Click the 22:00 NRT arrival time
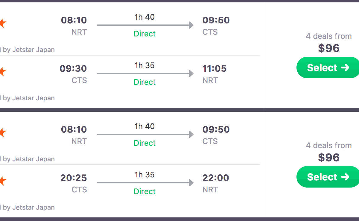Screen dimensions: 359x221 (216, 178)
